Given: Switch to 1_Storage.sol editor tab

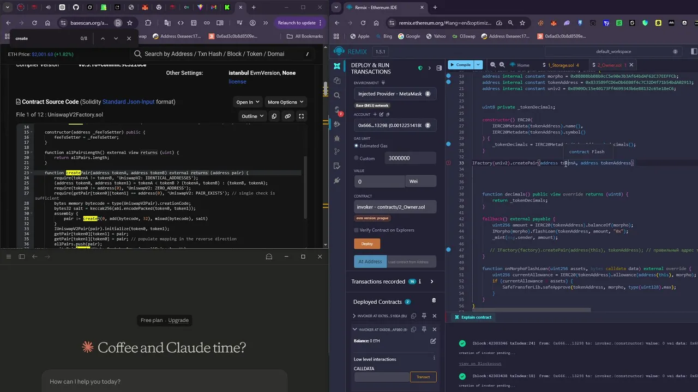Looking at the screenshot, I should pos(561,65).
